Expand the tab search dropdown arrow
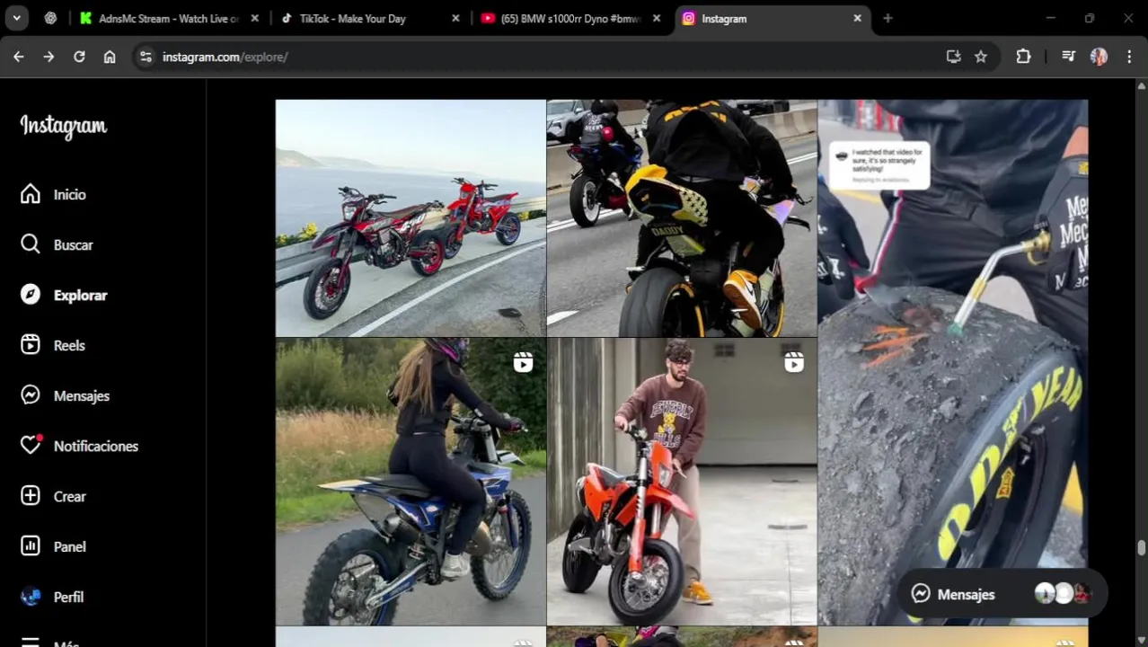 (16, 18)
